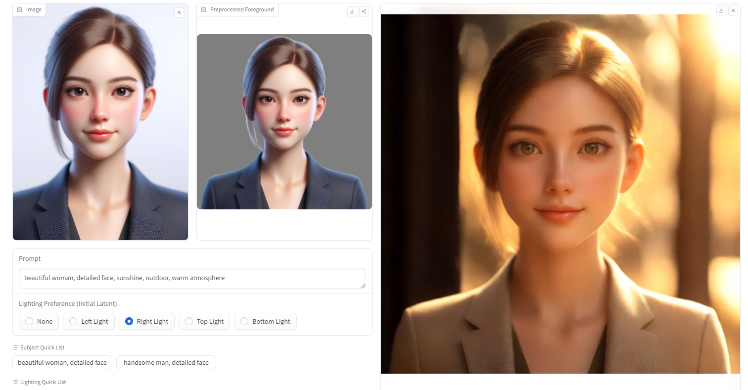
Task: Download the Preprocessed Foreground image
Action: [352, 11]
